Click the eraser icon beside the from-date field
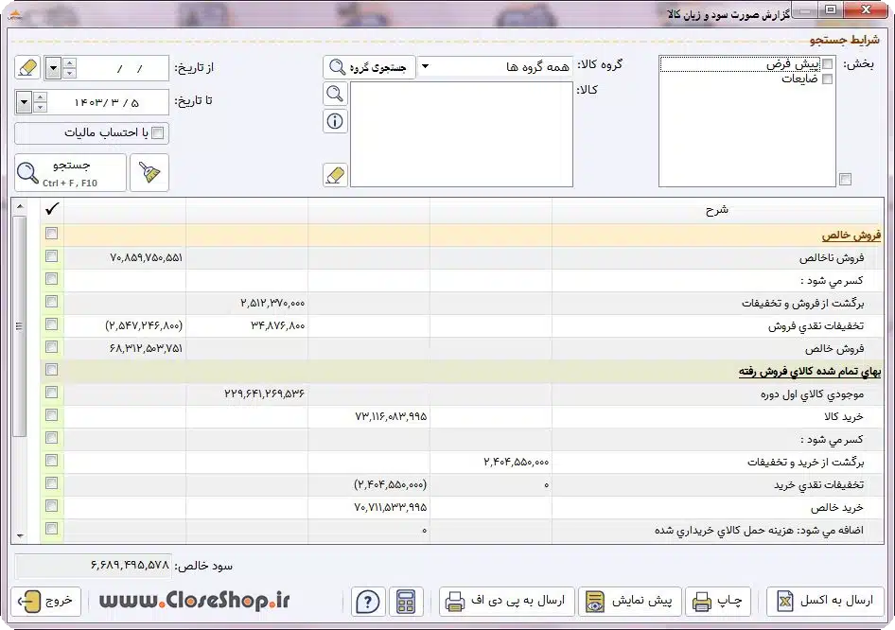The height and width of the screenshot is (630, 895). (27, 68)
